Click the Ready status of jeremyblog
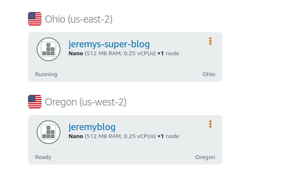Viewport: 303px width, 177px height. coord(43,157)
